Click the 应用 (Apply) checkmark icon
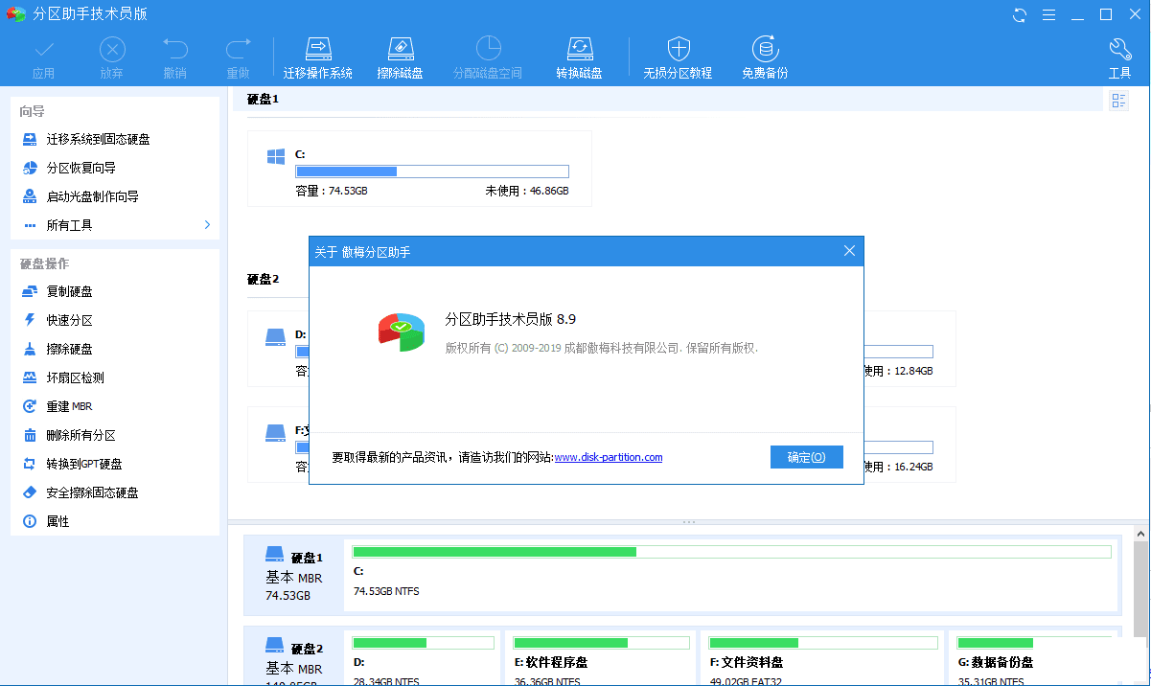Screen dimensions: 1151x686 pyautogui.click(x=44, y=49)
